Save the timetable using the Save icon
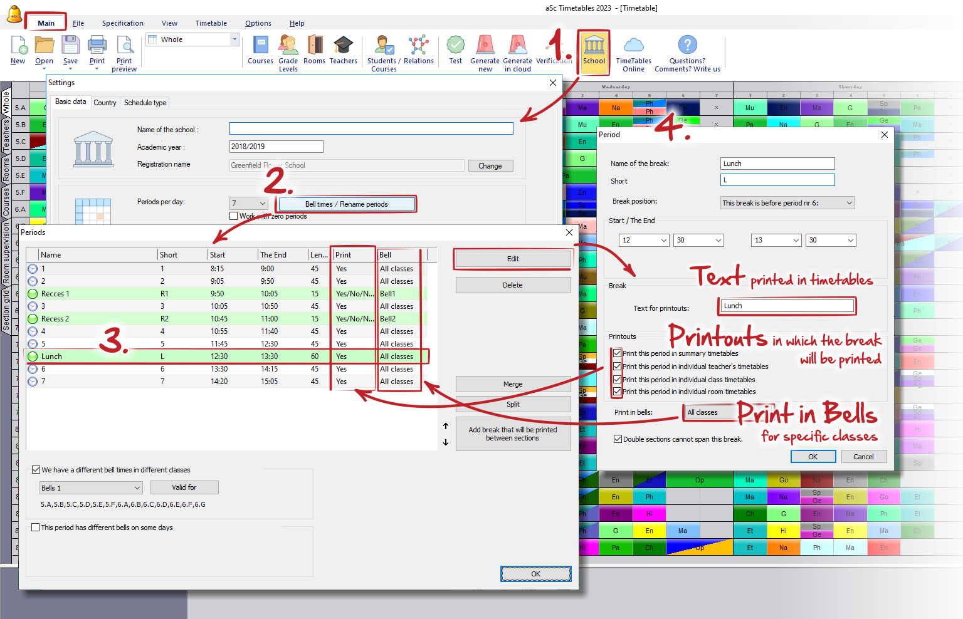Viewport: 963px width, 619px height. point(70,45)
